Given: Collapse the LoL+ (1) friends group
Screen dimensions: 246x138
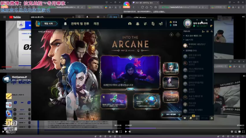Looking at the screenshot, I should click(184, 40).
